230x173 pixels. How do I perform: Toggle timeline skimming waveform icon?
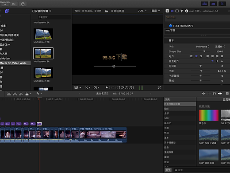203,94
